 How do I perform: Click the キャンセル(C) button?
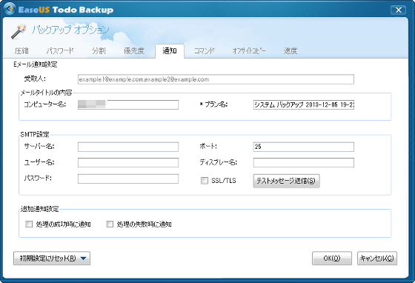click(377, 258)
